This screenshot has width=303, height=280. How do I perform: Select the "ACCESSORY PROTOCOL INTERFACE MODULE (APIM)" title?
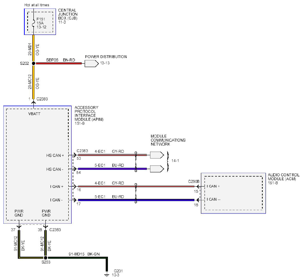click(89, 113)
